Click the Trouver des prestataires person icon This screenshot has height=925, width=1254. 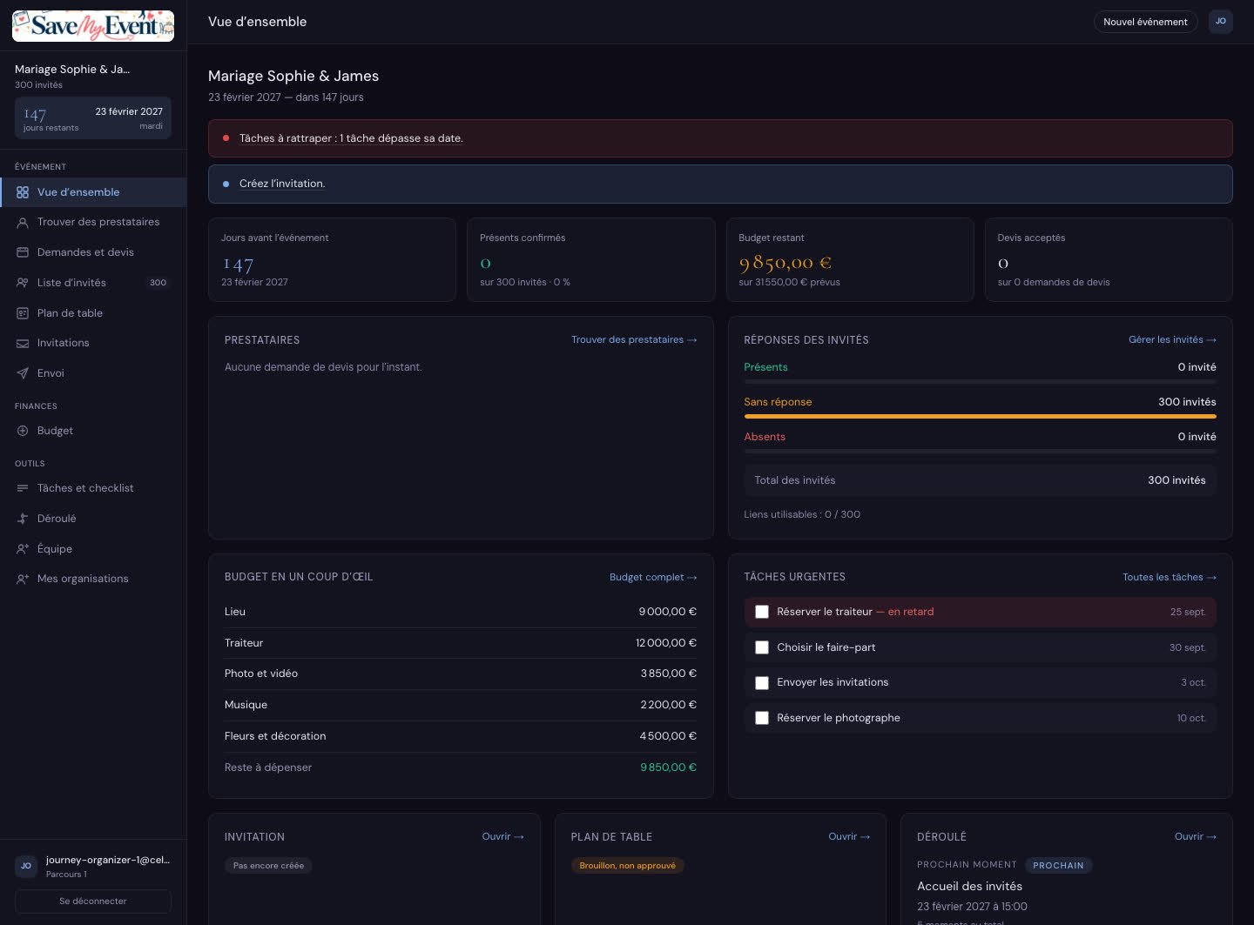pos(23,223)
